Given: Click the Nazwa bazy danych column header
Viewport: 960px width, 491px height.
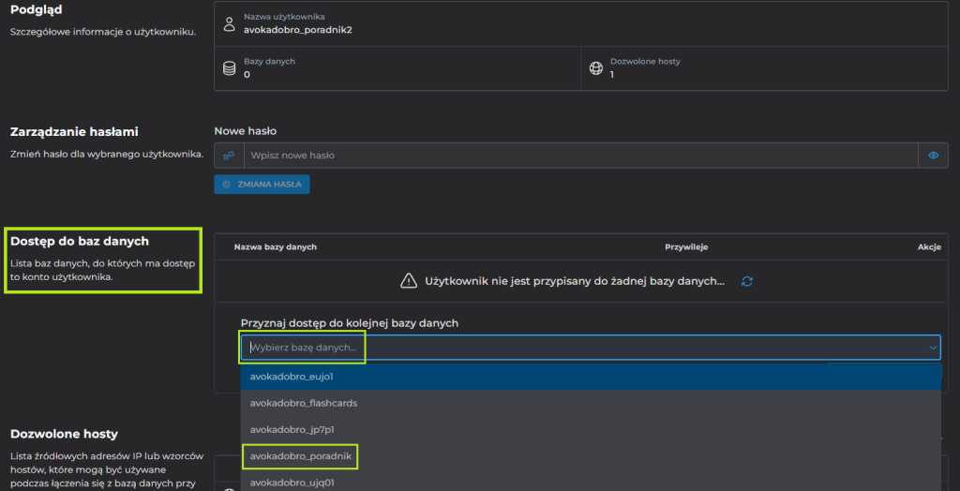Looking at the screenshot, I should (275, 246).
